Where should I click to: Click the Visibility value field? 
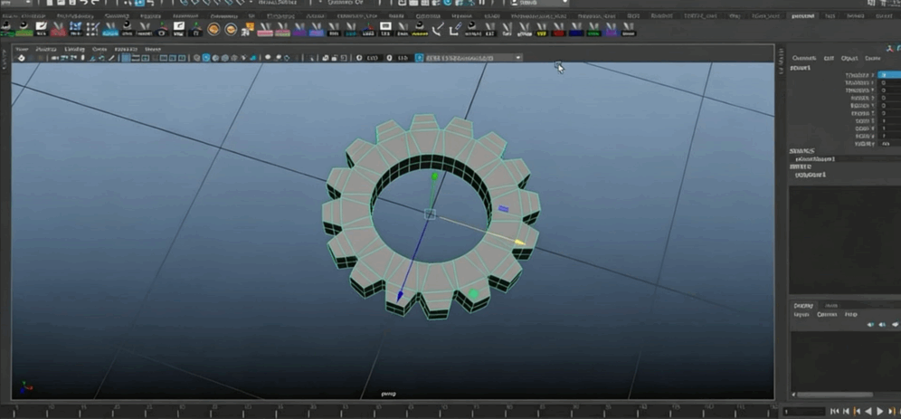coord(889,144)
